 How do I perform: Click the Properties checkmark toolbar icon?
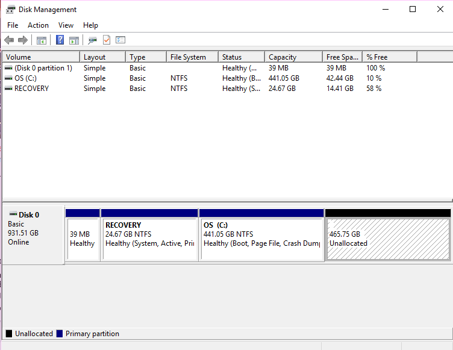coord(107,40)
